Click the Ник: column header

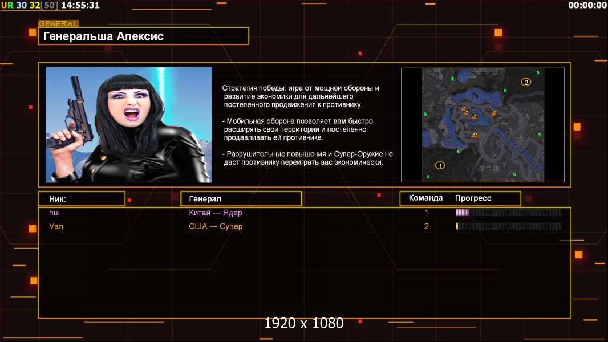point(82,199)
